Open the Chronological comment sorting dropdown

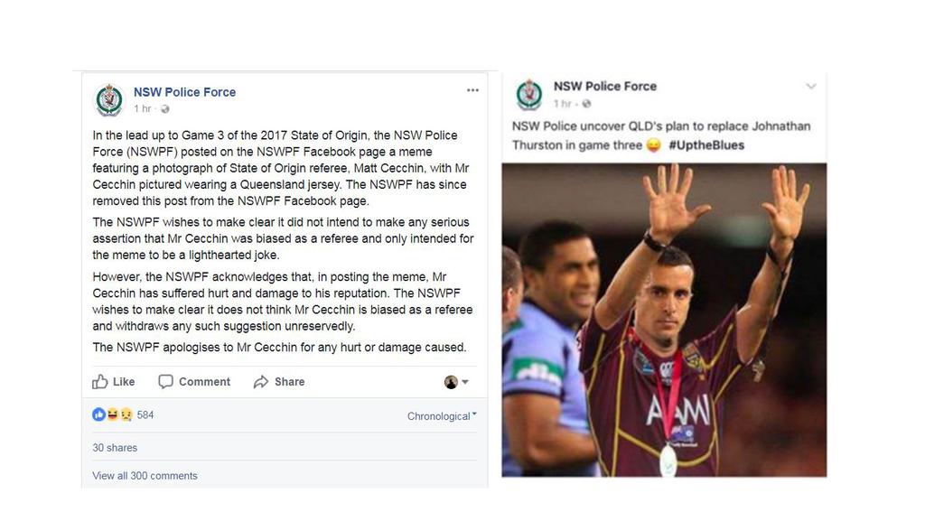(442, 416)
